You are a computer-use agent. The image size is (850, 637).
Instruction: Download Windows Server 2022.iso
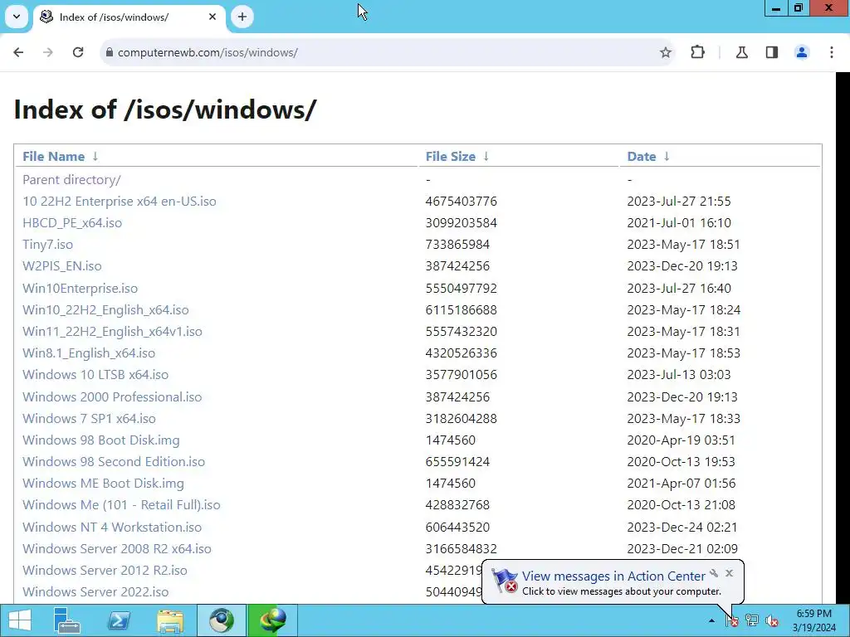(95, 592)
